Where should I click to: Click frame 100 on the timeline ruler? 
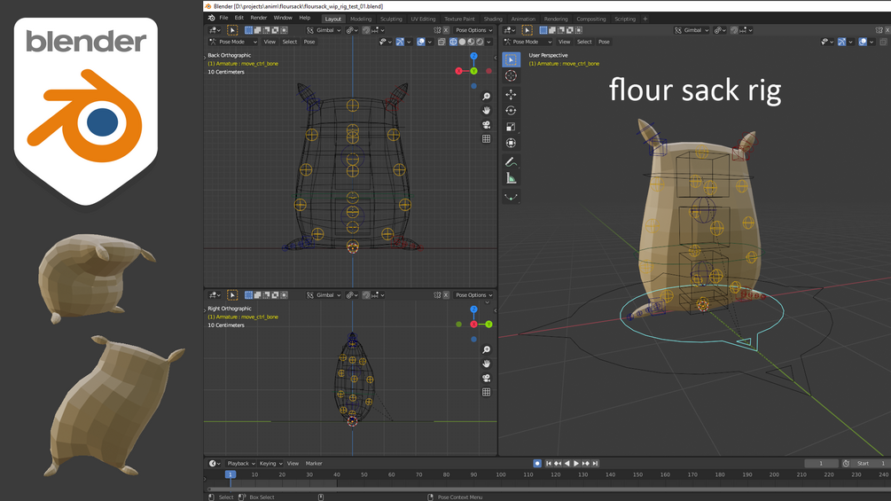501,474
